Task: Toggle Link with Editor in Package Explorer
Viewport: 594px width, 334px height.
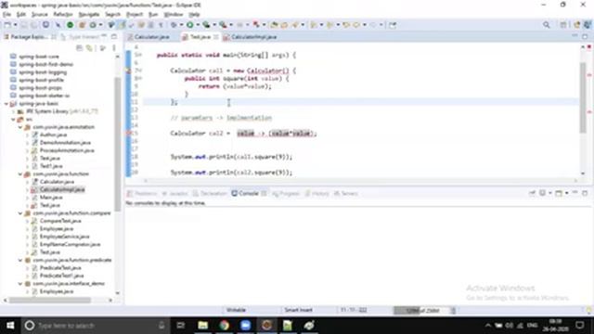Action: pos(89,48)
